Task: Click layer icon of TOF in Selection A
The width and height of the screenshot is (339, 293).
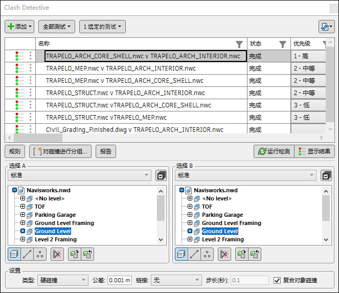Action: click(x=30, y=207)
